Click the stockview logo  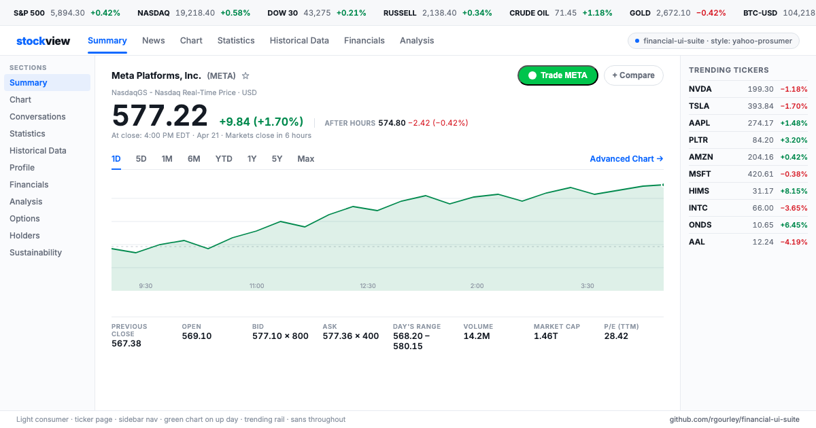tap(43, 41)
